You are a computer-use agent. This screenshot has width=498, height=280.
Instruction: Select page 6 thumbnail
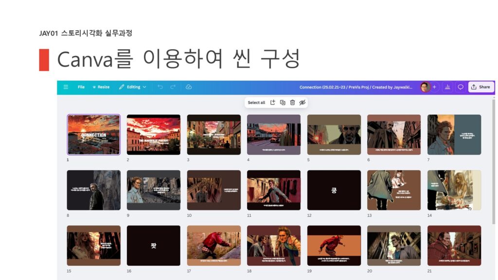pos(394,135)
